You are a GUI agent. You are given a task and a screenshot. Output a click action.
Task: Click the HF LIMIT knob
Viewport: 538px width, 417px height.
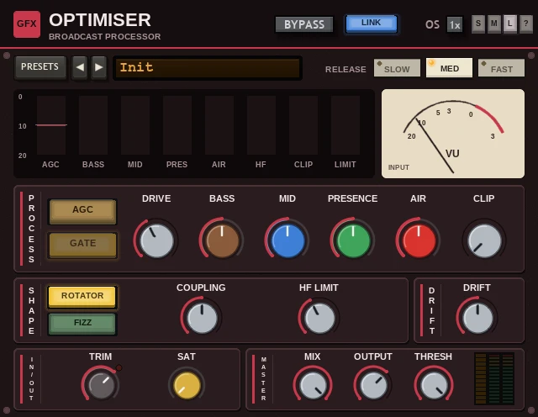[x=319, y=318]
